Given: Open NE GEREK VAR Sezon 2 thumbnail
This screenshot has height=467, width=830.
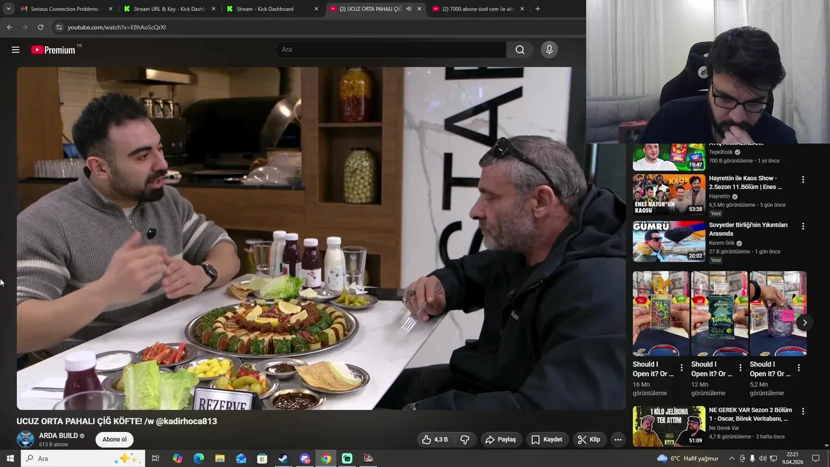Looking at the screenshot, I should click(669, 426).
